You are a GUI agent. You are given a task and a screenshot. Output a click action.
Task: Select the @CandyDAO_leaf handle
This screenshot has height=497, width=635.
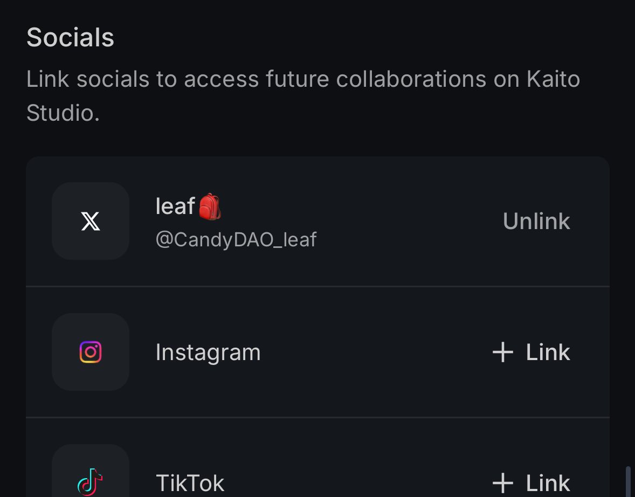point(236,239)
